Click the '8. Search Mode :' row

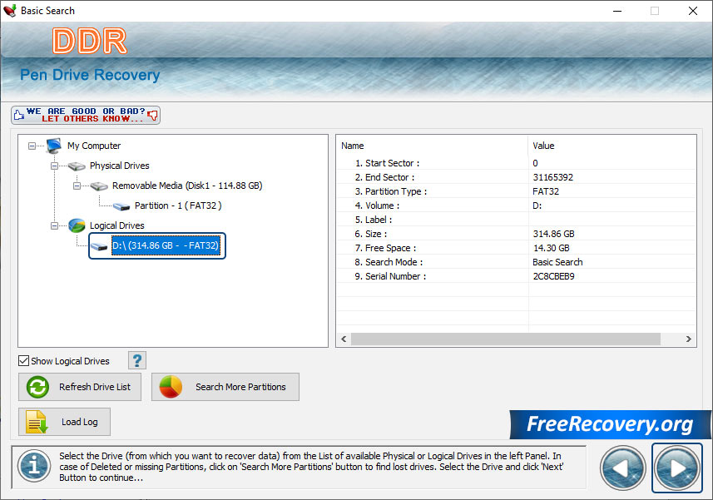tap(517, 262)
